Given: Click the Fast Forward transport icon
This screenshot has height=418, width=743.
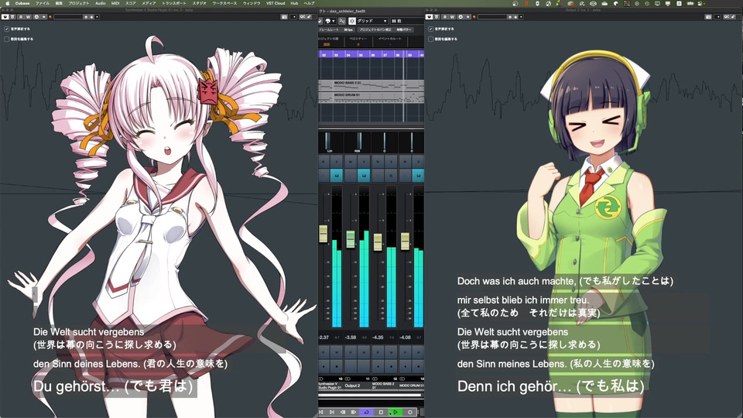Looking at the screenshot, I should click(x=354, y=413).
